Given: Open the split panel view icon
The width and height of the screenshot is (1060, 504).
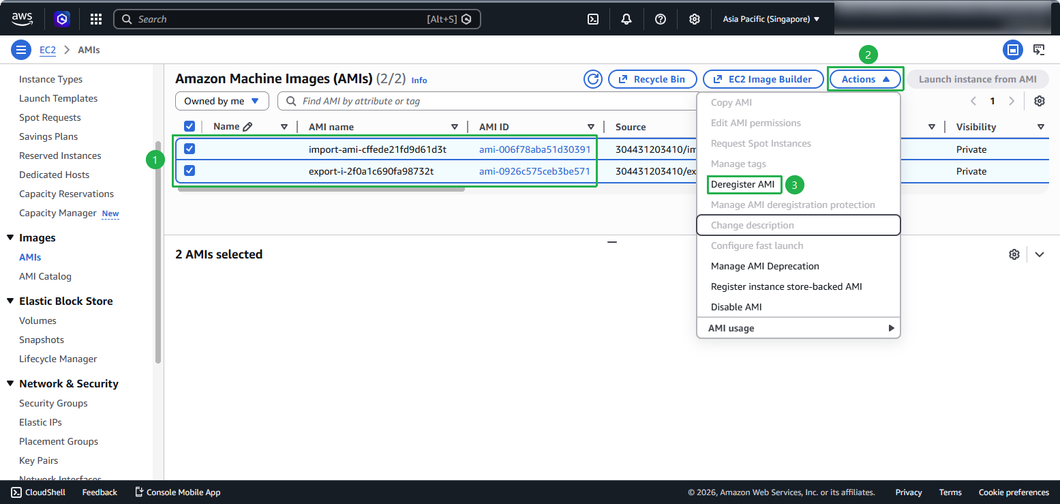Looking at the screenshot, I should pos(1013,50).
